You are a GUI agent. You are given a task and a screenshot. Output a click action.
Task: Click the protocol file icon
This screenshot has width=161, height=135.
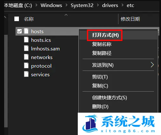pyautogui.click(x=26, y=65)
